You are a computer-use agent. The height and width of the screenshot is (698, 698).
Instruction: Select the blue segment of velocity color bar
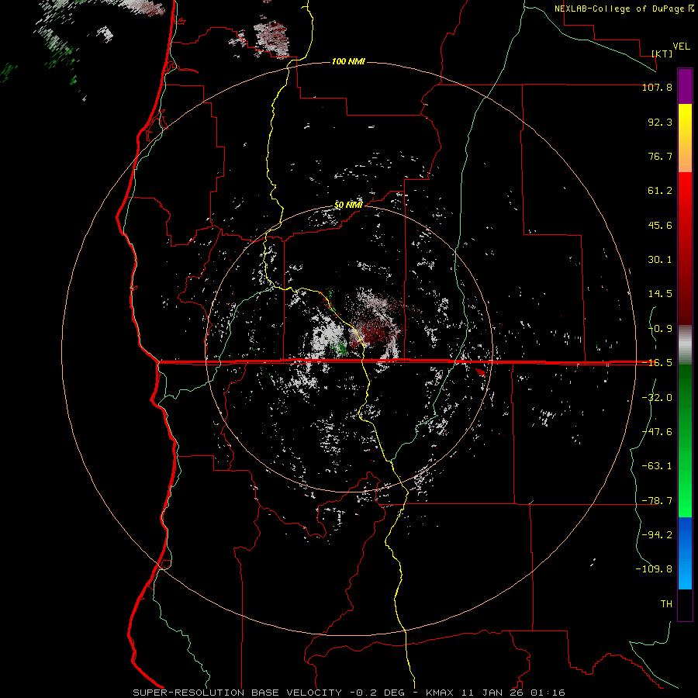click(685, 553)
